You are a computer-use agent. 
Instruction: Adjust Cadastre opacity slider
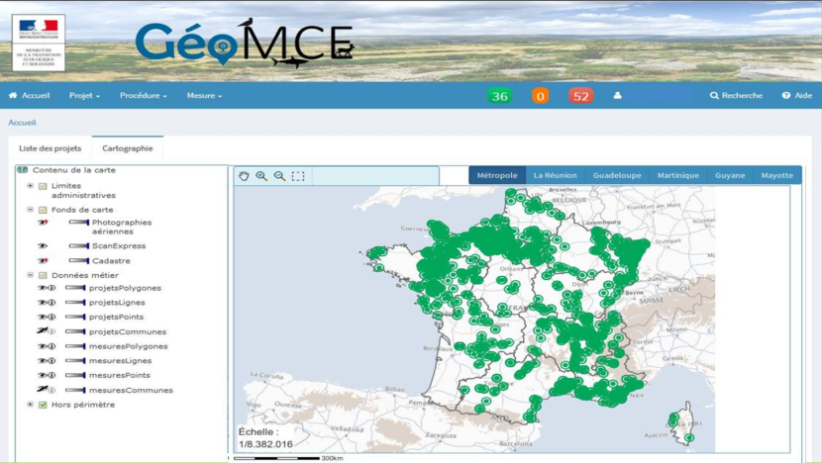click(x=78, y=261)
